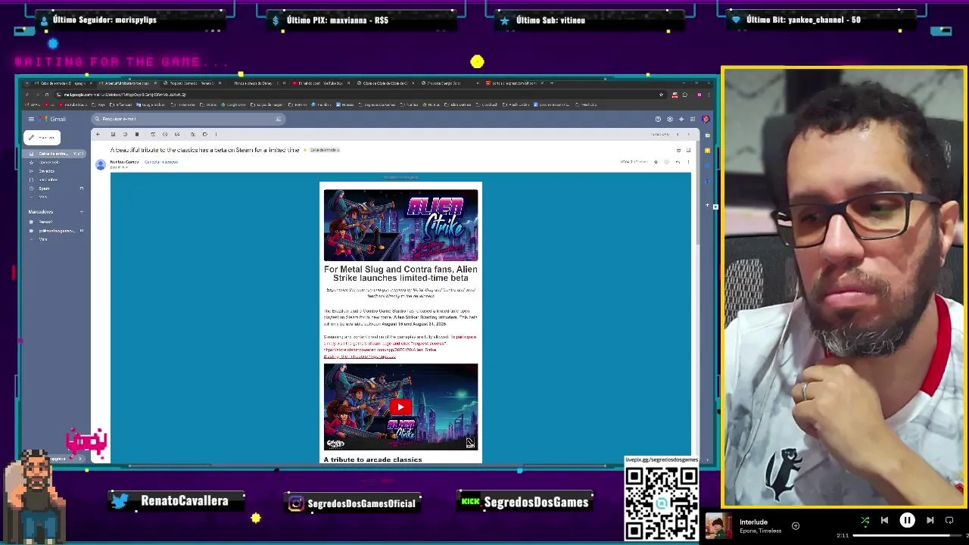Viewport: 969px width, 545px height.
Task: Add Interlude to Liked Songs
Action: pos(796,525)
